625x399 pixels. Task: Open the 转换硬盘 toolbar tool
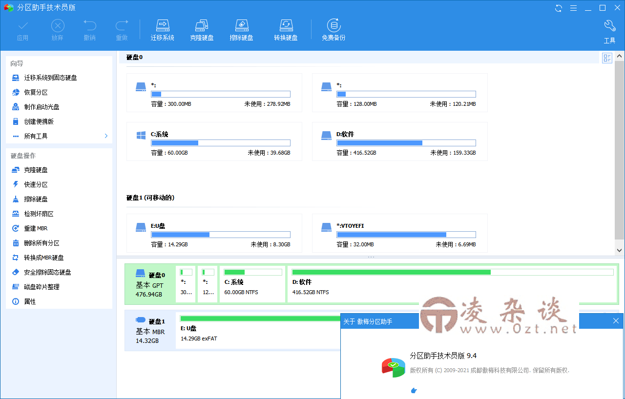tap(286, 30)
